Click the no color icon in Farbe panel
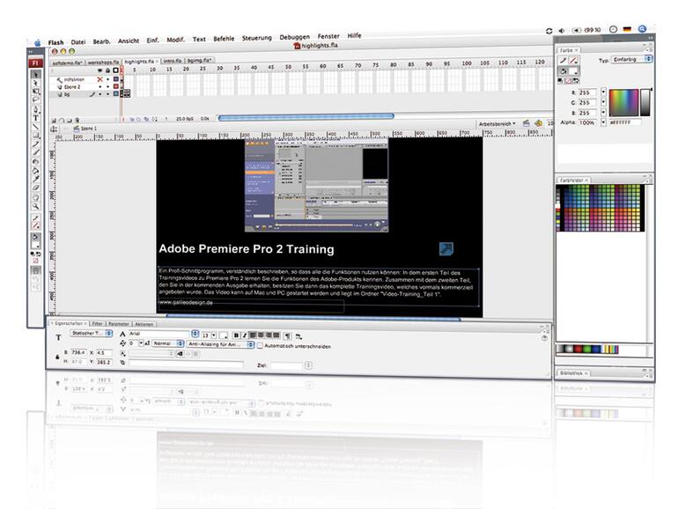This screenshot has width=678, height=509. (568, 81)
